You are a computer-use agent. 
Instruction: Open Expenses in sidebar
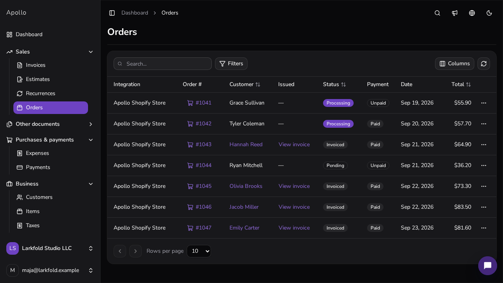tap(51, 153)
